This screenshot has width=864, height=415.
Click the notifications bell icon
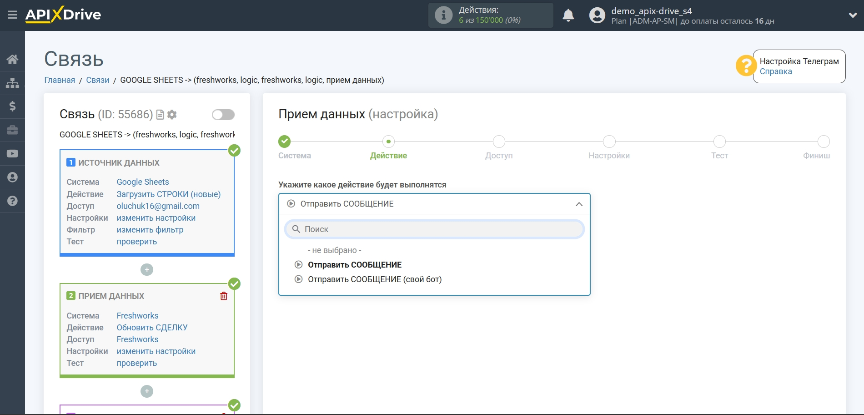pos(568,15)
